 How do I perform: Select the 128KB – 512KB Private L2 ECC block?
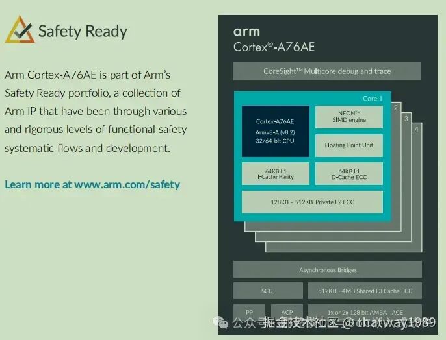click(x=312, y=202)
